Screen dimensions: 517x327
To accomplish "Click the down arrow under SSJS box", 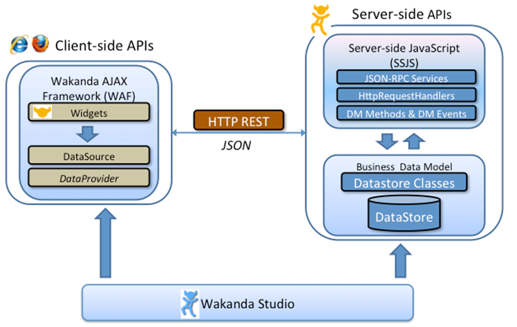I will pos(387,141).
